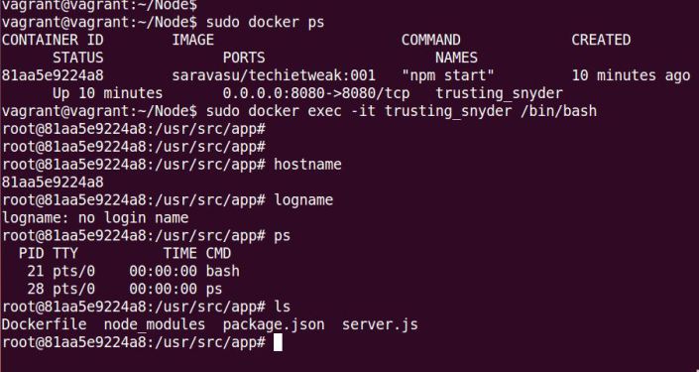
Task: Click the CONTAINER ID column header
Action: 53,40
